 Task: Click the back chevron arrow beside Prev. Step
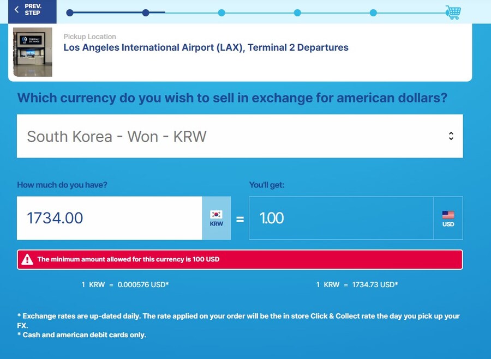17,10
